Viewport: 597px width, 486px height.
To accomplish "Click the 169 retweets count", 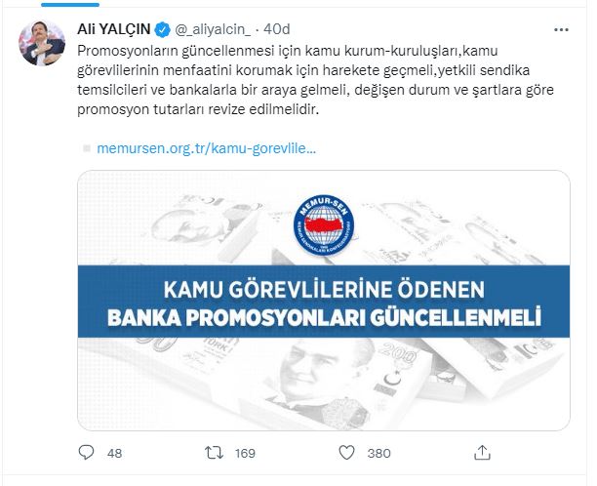I will [x=245, y=453].
